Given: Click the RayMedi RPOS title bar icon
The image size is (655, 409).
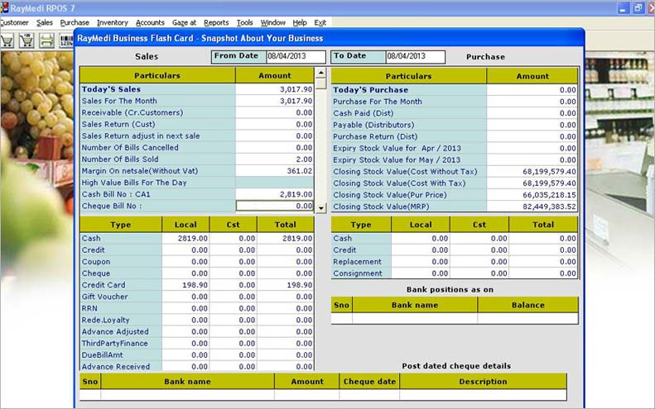Looking at the screenshot, I should (x=5, y=7).
